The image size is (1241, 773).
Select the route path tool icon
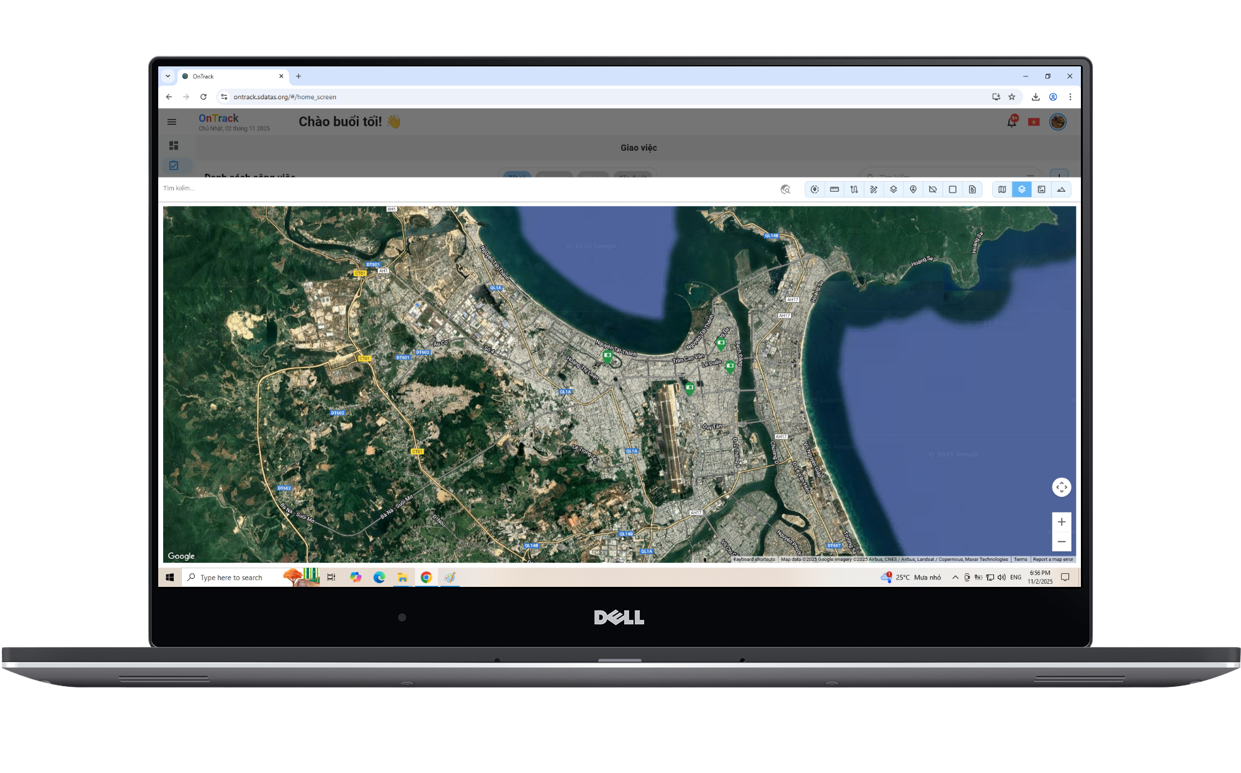click(854, 189)
